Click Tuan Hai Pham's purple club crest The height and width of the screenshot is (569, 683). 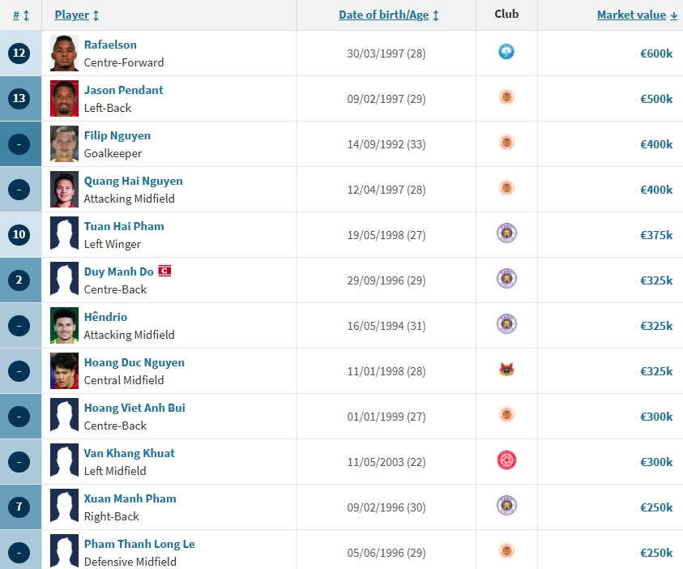(x=506, y=233)
